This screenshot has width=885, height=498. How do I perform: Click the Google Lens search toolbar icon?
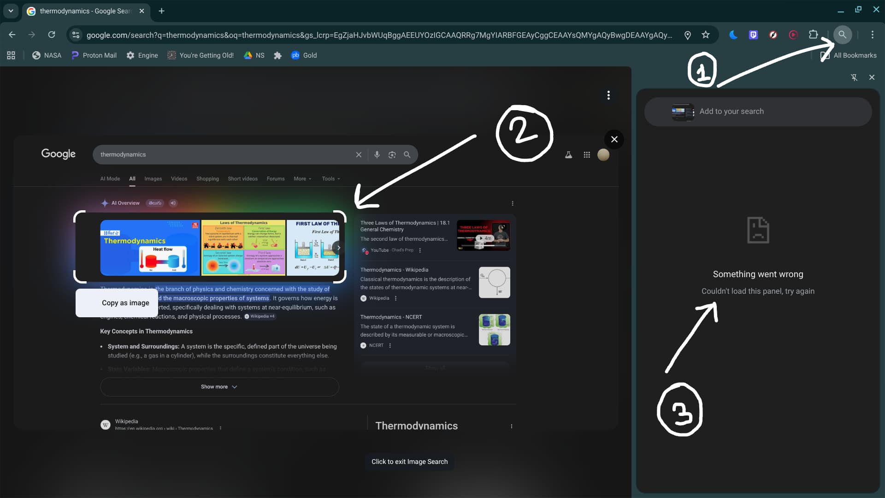(842, 35)
